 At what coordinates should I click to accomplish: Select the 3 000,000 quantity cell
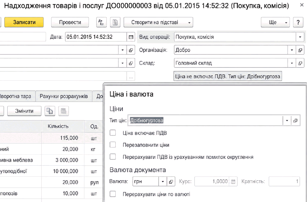[x=63, y=160]
